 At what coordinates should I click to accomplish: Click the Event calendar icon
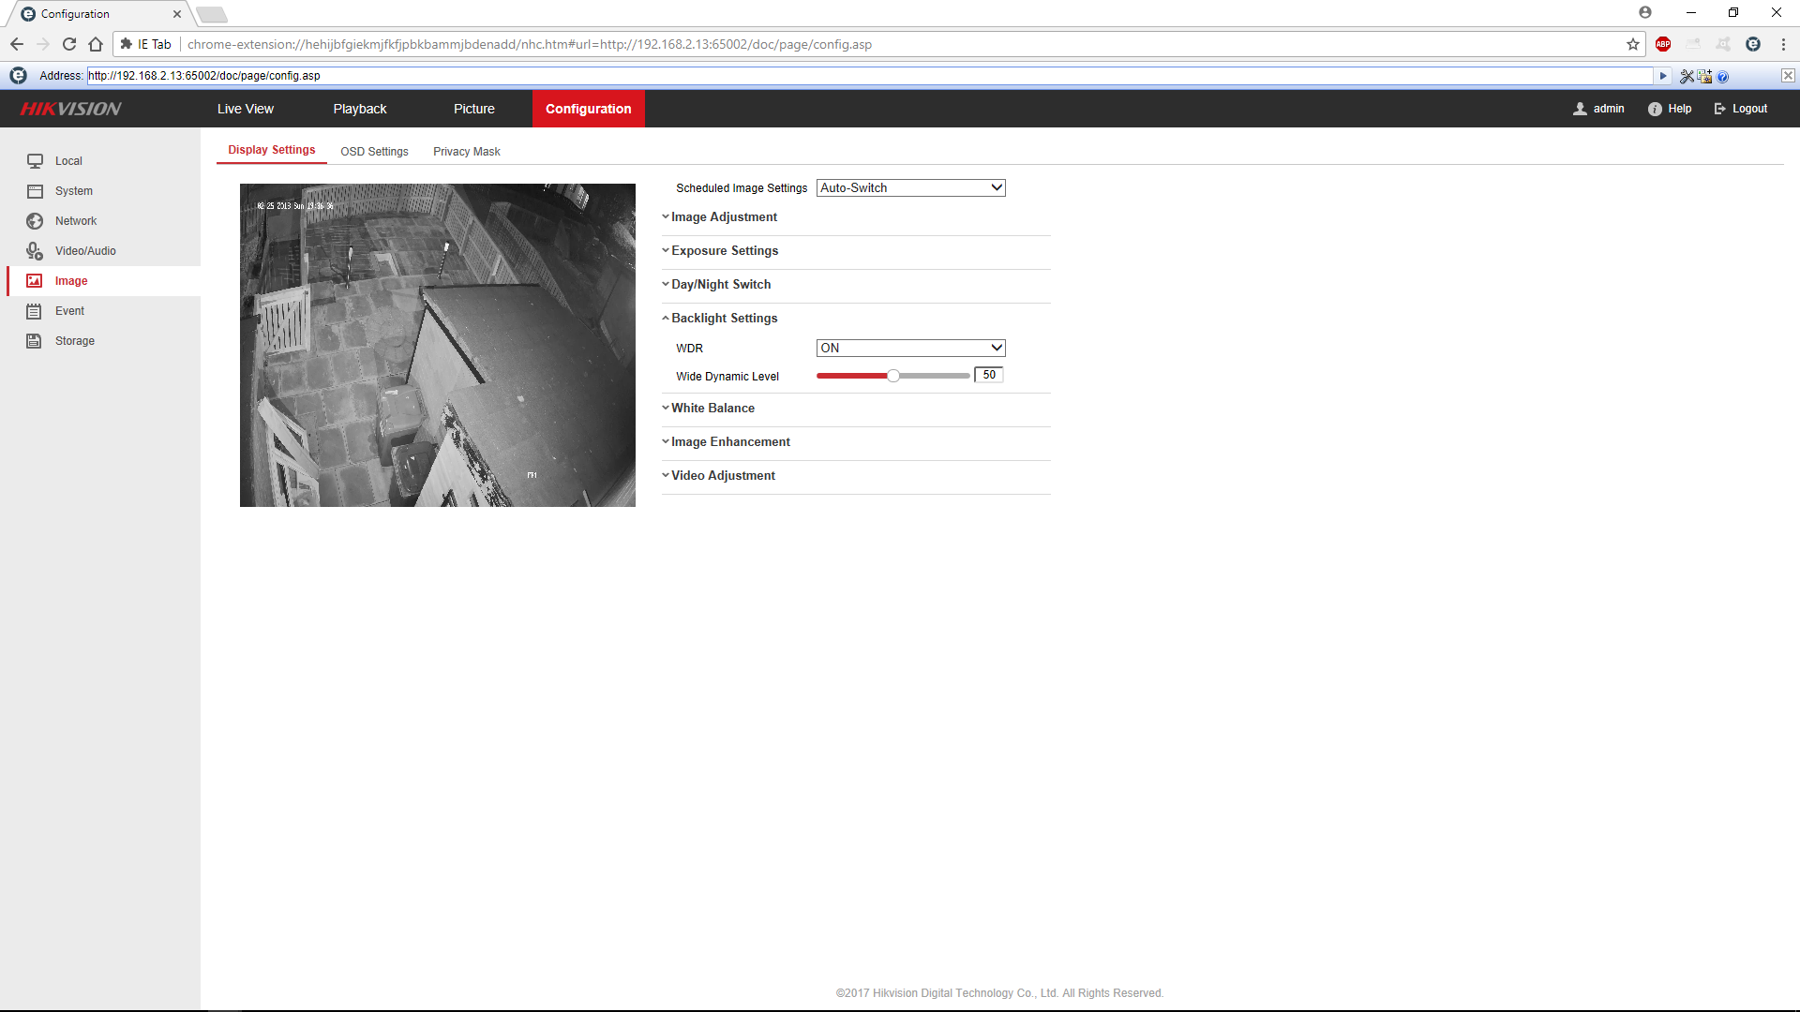click(x=35, y=311)
